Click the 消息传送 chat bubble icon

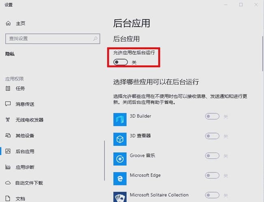[8, 104]
